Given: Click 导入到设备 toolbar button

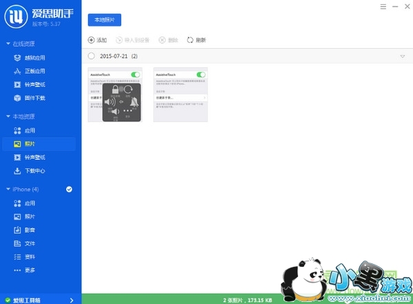Looking at the screenshot, I should pyautogui.click(x=132, y=40).
